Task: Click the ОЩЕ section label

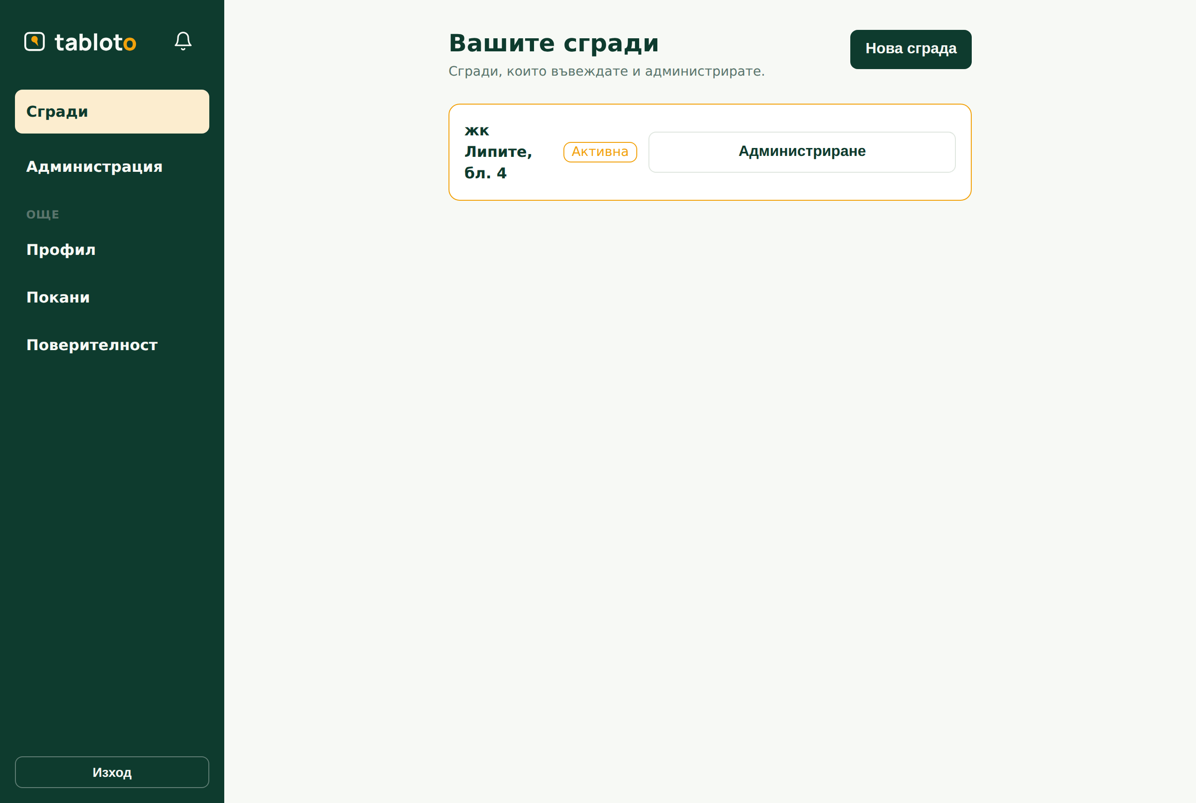Action: pyautogui.click(x=43, y=215)
